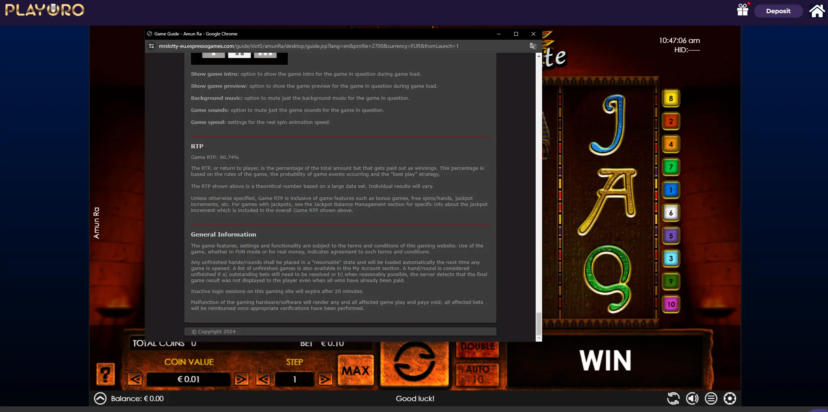Select payline 1 button
This screenshot has width=828, height=412.
pyautogui.click(x=671, y=190)
